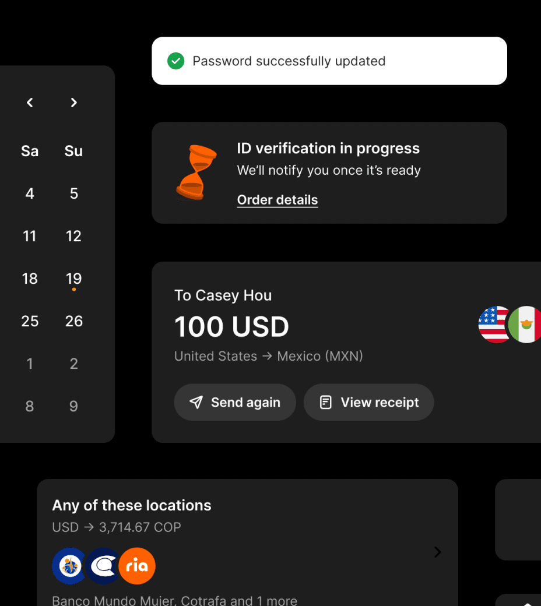Select day 19 in the calendar

click(74, 279)
